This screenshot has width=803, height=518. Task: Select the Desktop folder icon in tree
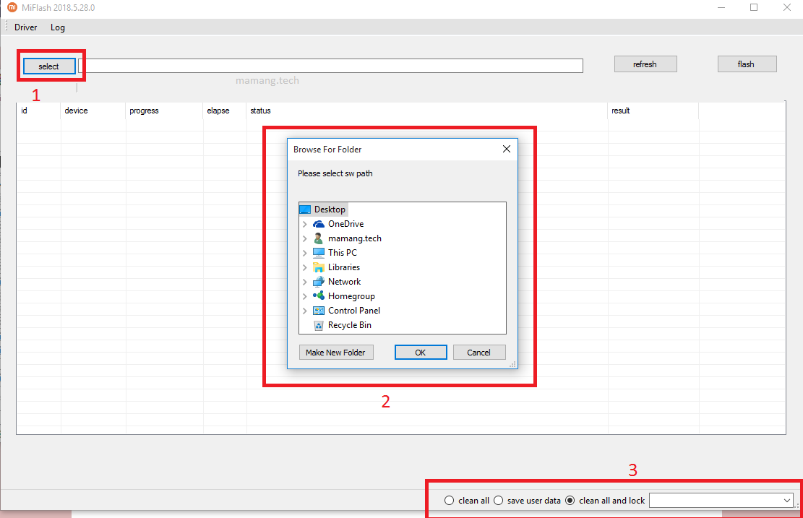pyautogui.click(x=305, y=210)
